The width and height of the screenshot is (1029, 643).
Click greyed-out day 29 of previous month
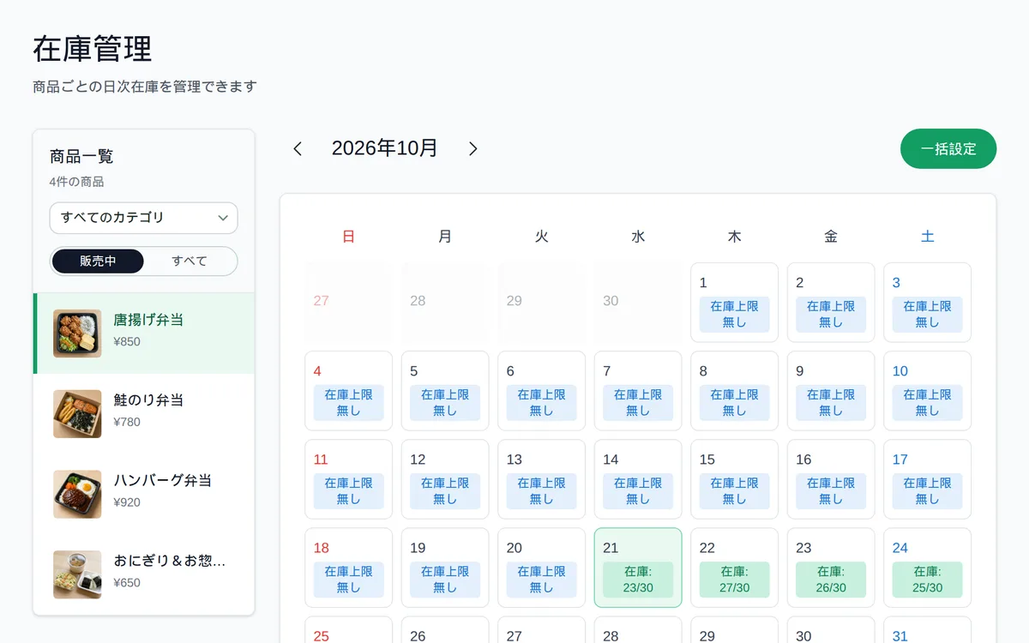click(x=542, y=303)
